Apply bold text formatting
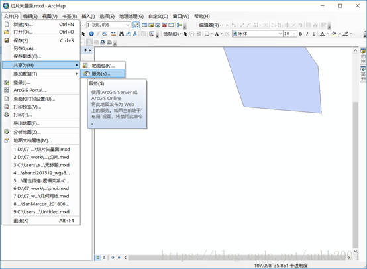Viewport: 367px width, 269px height. (301, 34)
